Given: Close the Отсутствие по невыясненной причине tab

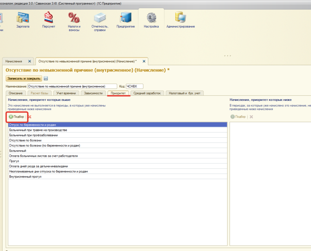Looking at the screenshot, I should tap(144, 61).
